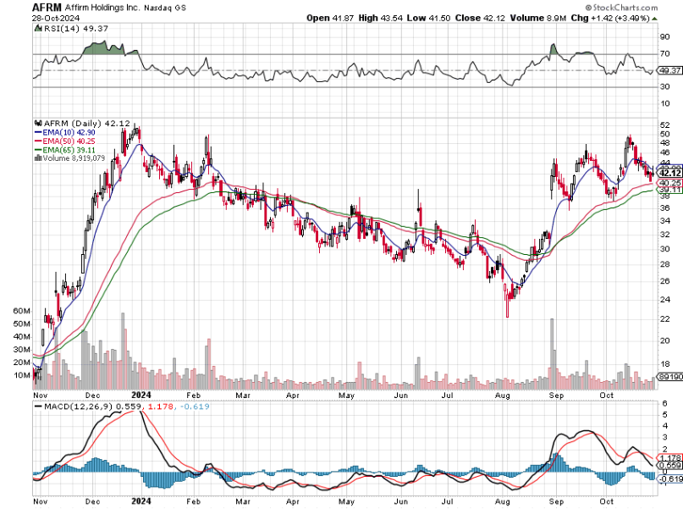
Task: Click the 18 price level on price axis
Action: click(x=664, y=364)
